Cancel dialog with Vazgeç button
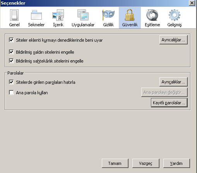Image resolution: width=197 pixels, height=173 pixels. (x=146, y=163)
